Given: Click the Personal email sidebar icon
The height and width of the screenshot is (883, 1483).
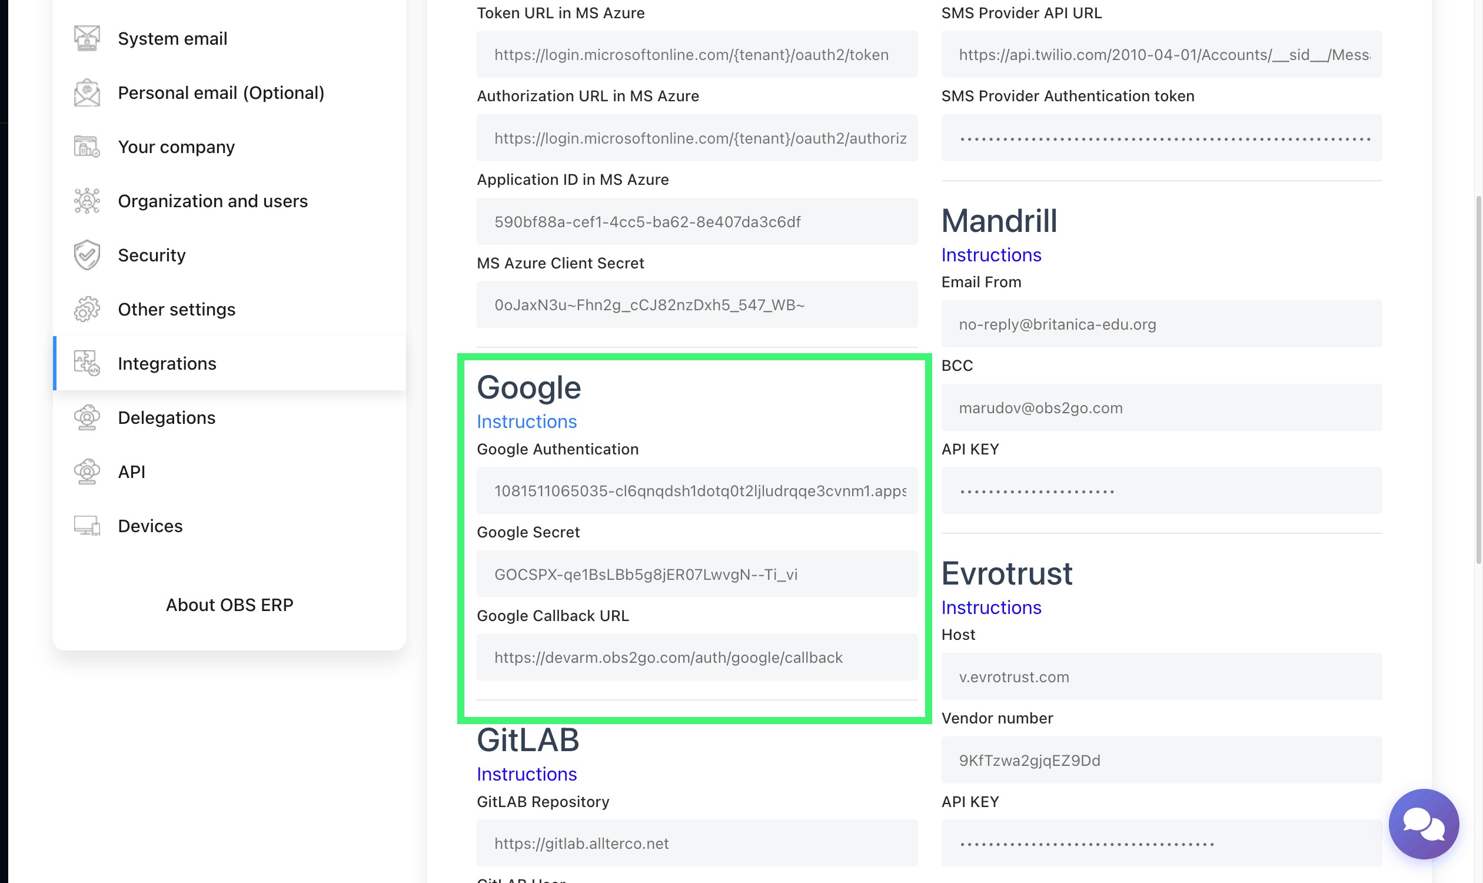Looking at the screenshot, I should (x=87, y=93).
